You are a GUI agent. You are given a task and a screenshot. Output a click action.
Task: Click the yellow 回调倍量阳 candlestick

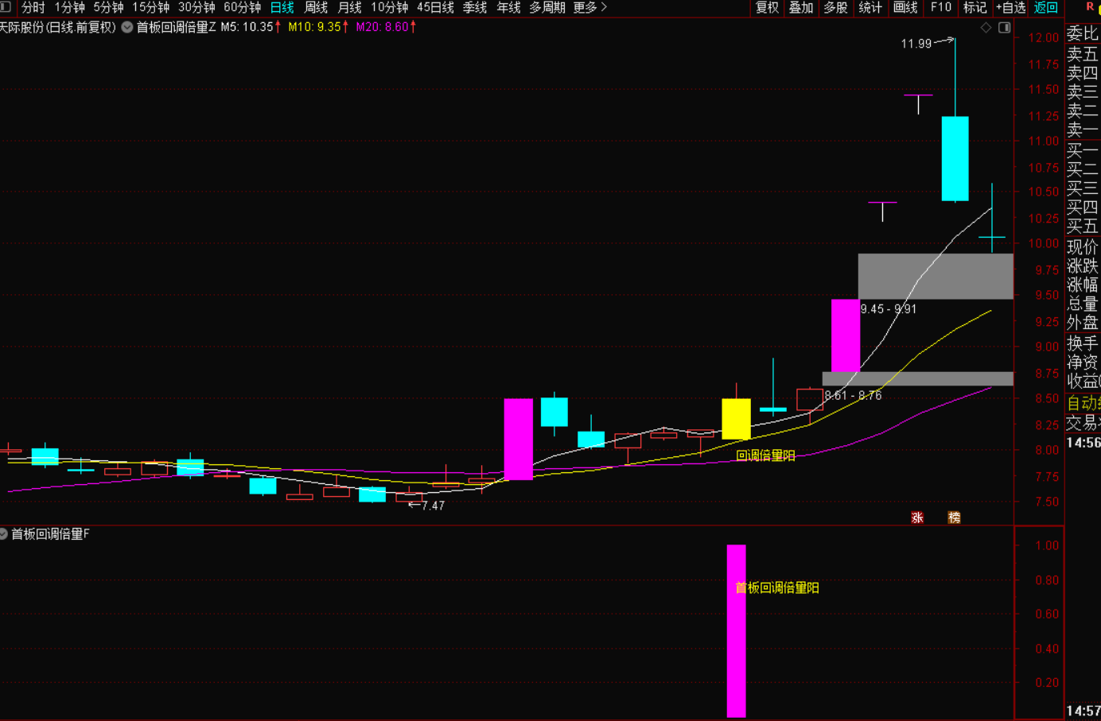tap(736, 419)
